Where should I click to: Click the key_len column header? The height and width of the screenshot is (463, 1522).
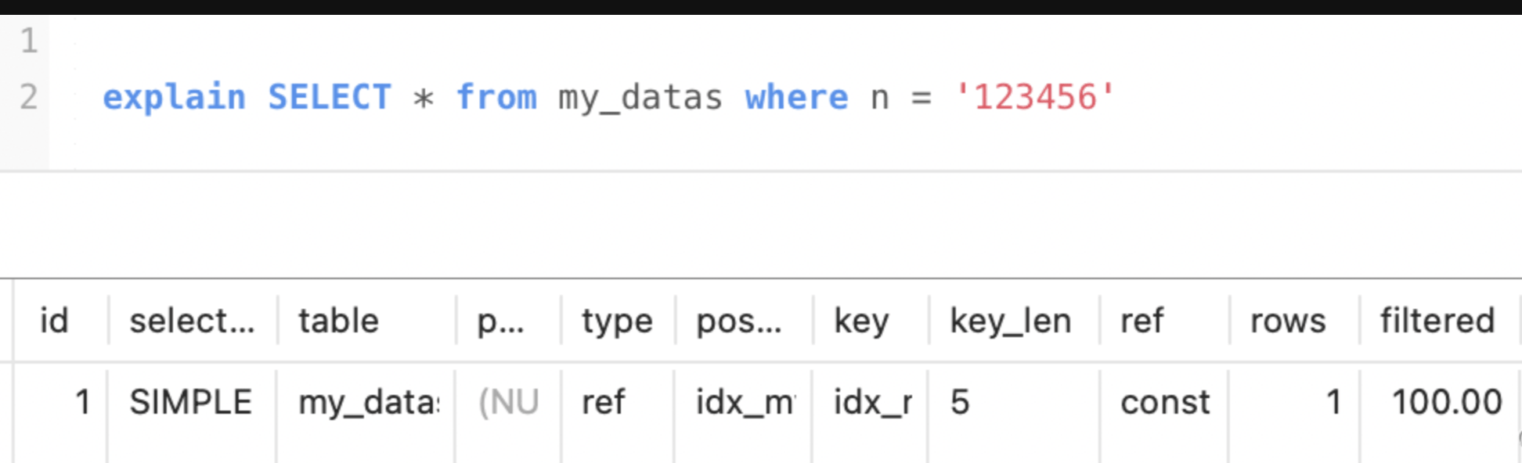point(1010,321)
